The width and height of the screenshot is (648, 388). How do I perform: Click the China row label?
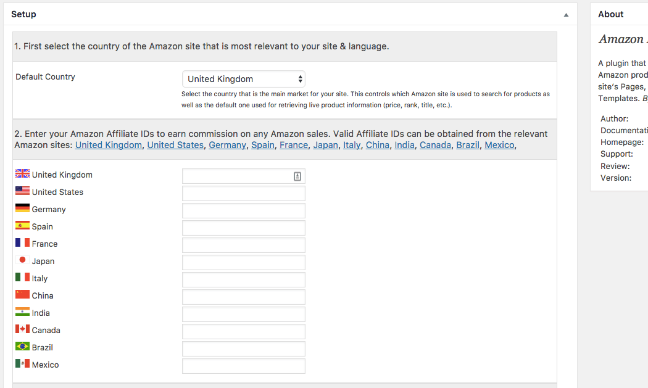(43, 296)
